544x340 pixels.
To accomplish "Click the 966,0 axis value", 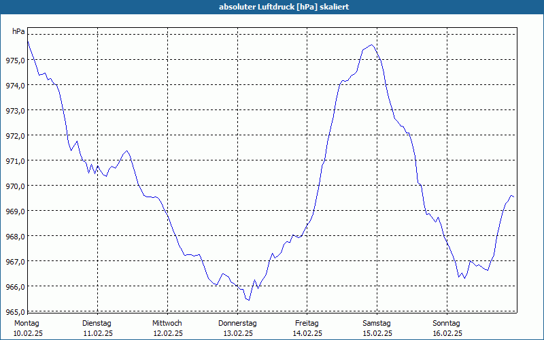I will pyautogui.click(x=15, y=287).
